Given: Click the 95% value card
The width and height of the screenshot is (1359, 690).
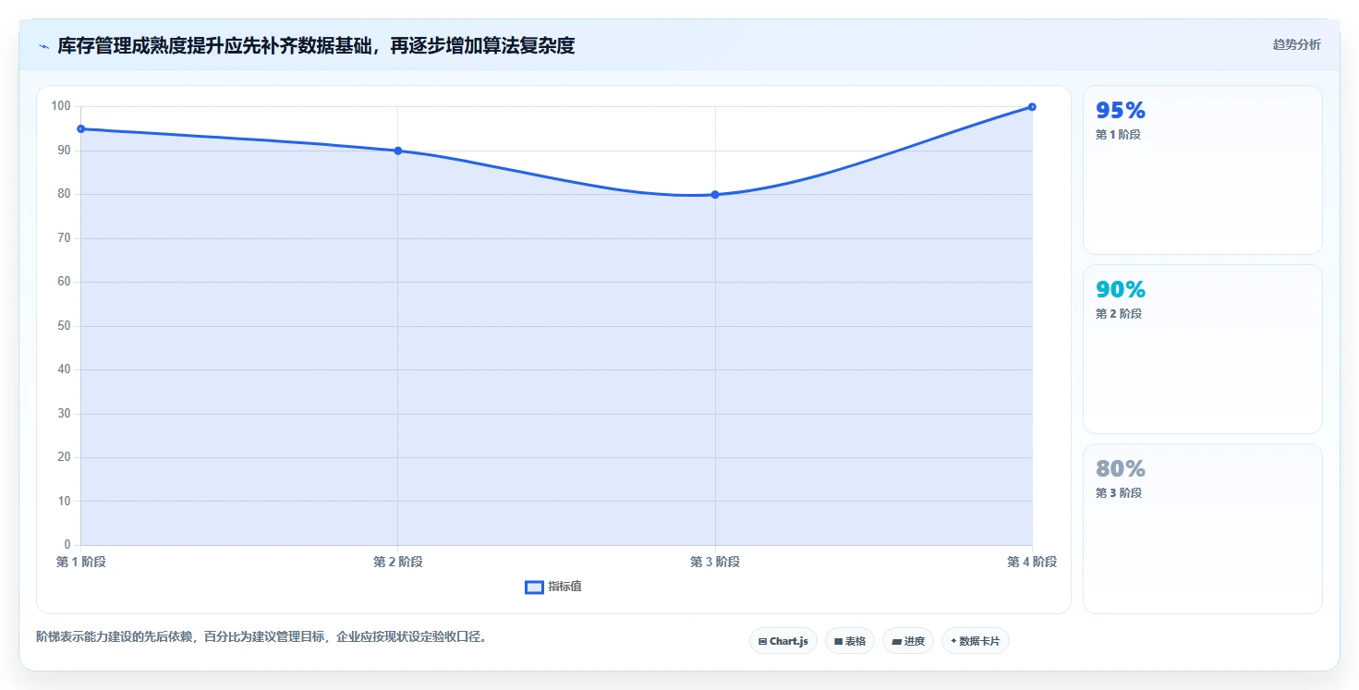Looking at the screenshot, I should [1203, 170].
